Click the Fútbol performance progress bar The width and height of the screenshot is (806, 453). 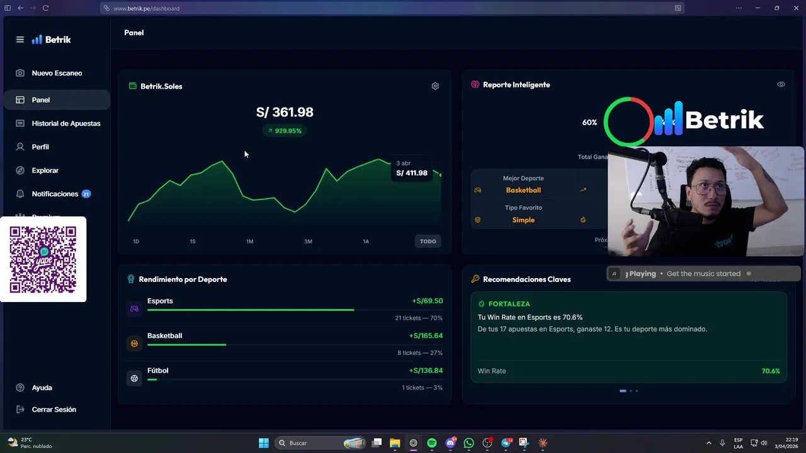point(295,379)
